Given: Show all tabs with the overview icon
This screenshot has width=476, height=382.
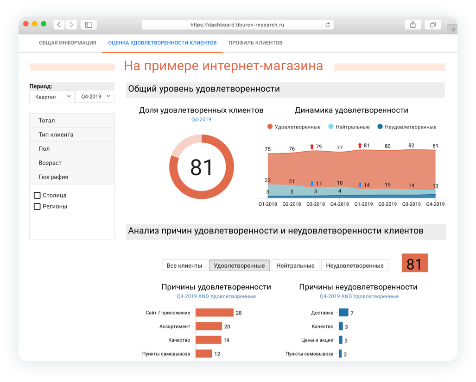Looking at the screenshot, I should [433, 25].
